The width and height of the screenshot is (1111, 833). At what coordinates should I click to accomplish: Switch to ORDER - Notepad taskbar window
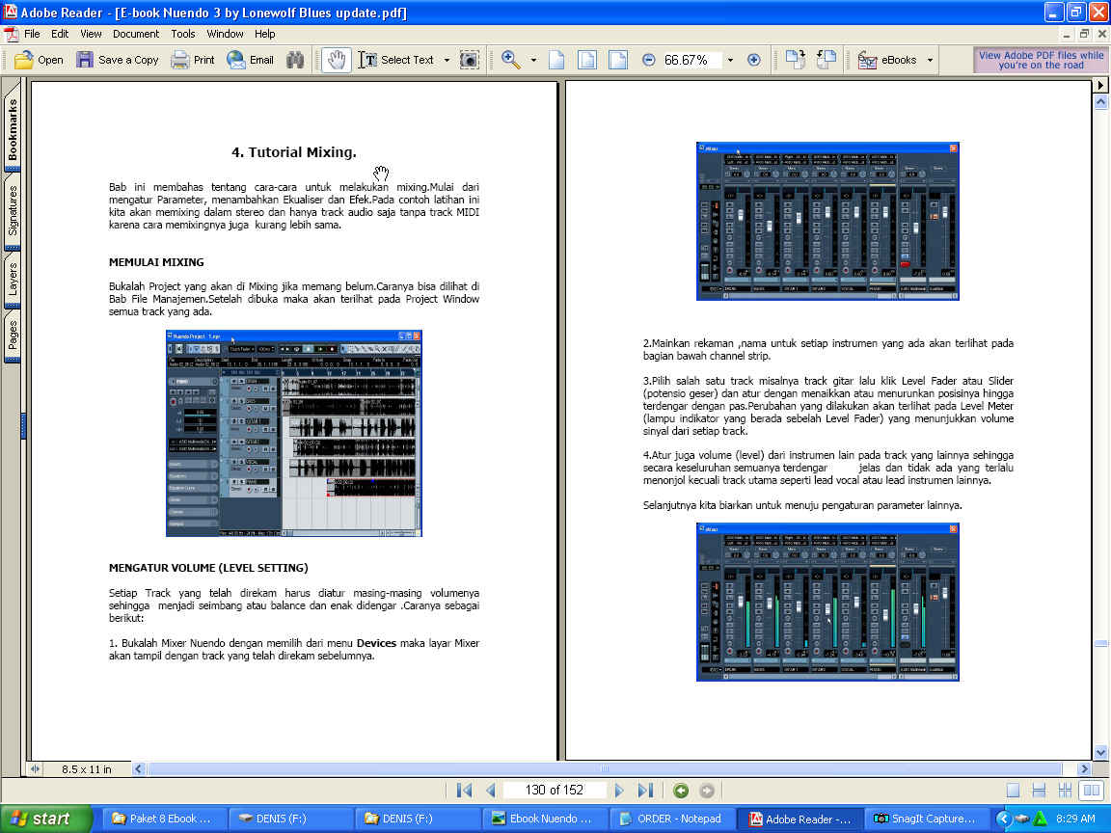coord(671,819)
